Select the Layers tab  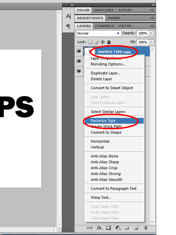84,26
